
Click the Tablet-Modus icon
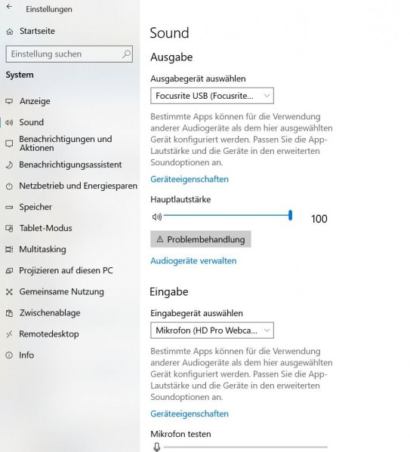click(9, 229)
